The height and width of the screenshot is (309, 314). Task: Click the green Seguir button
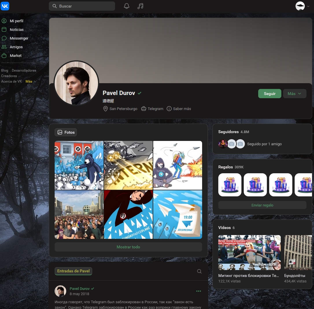click(269, 94)
